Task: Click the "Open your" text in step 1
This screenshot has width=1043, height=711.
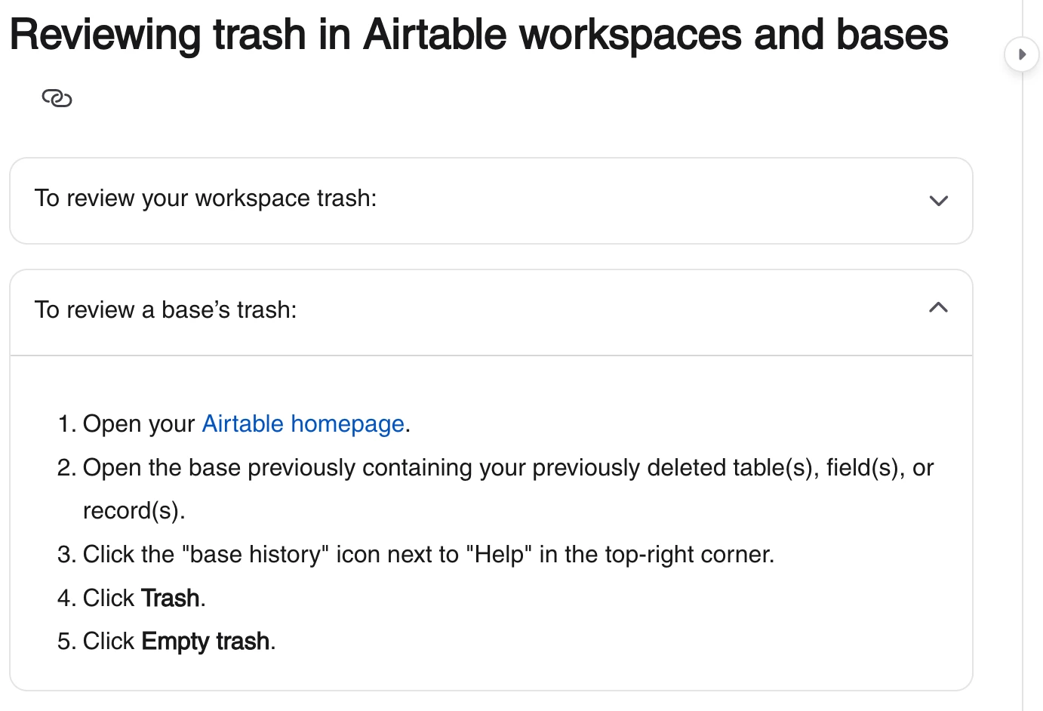Action: [139, 423]
